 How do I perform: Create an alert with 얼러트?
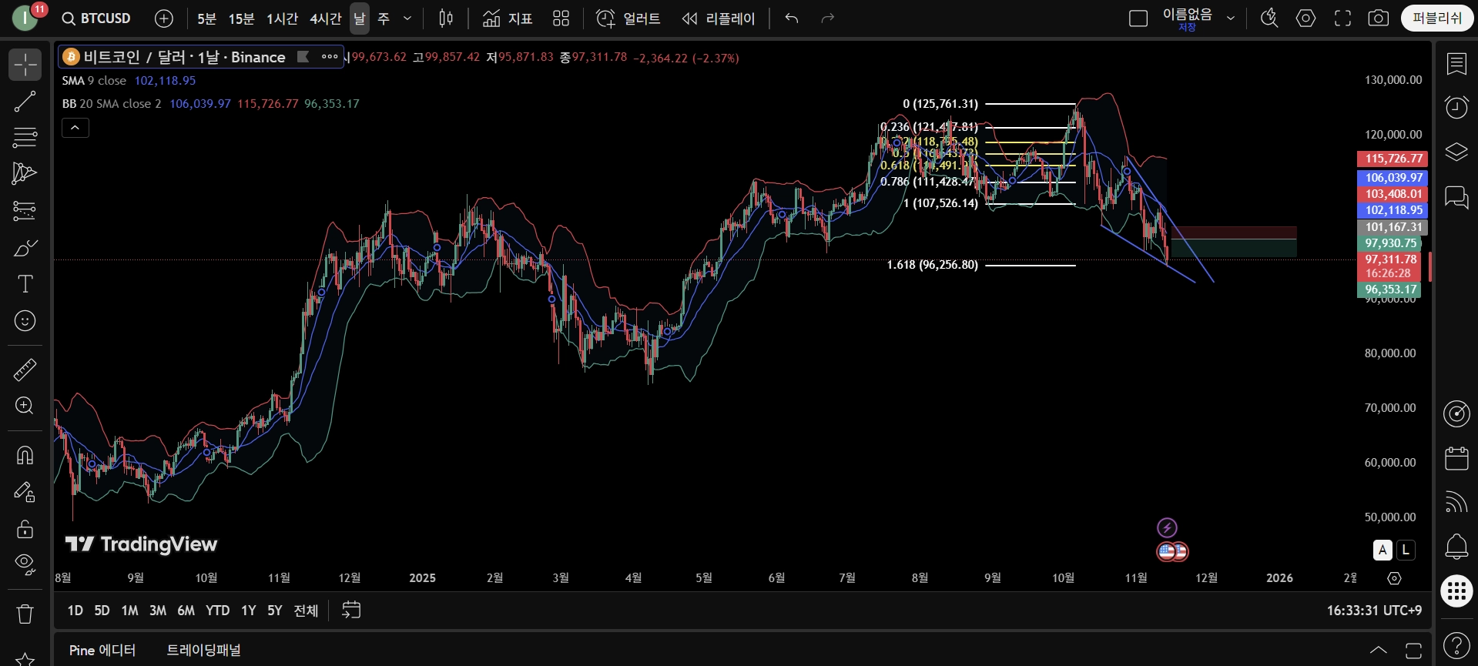point(628,18)
